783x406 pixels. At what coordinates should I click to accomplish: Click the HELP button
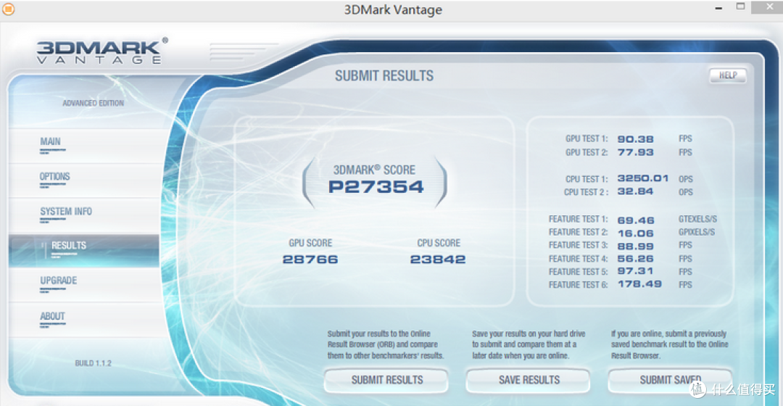728,75
